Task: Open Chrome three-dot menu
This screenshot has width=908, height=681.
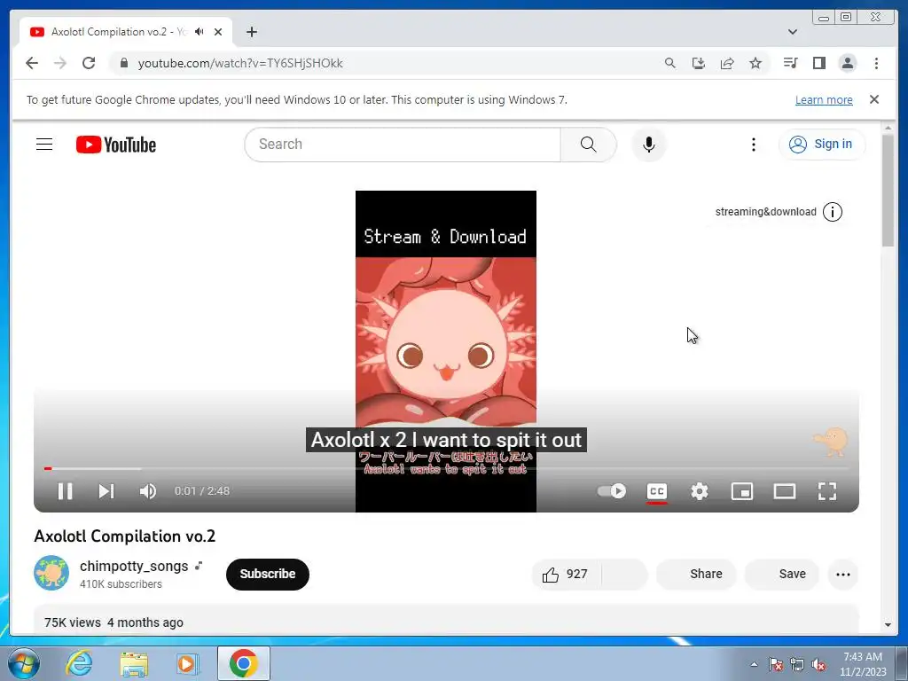Action: click(876, 63)
